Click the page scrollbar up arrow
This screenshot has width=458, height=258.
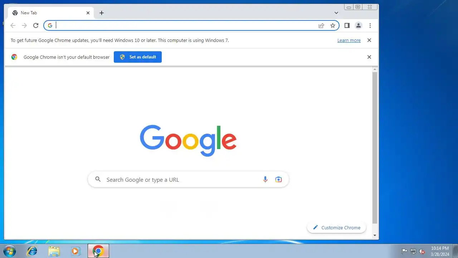tap(375, 69)
